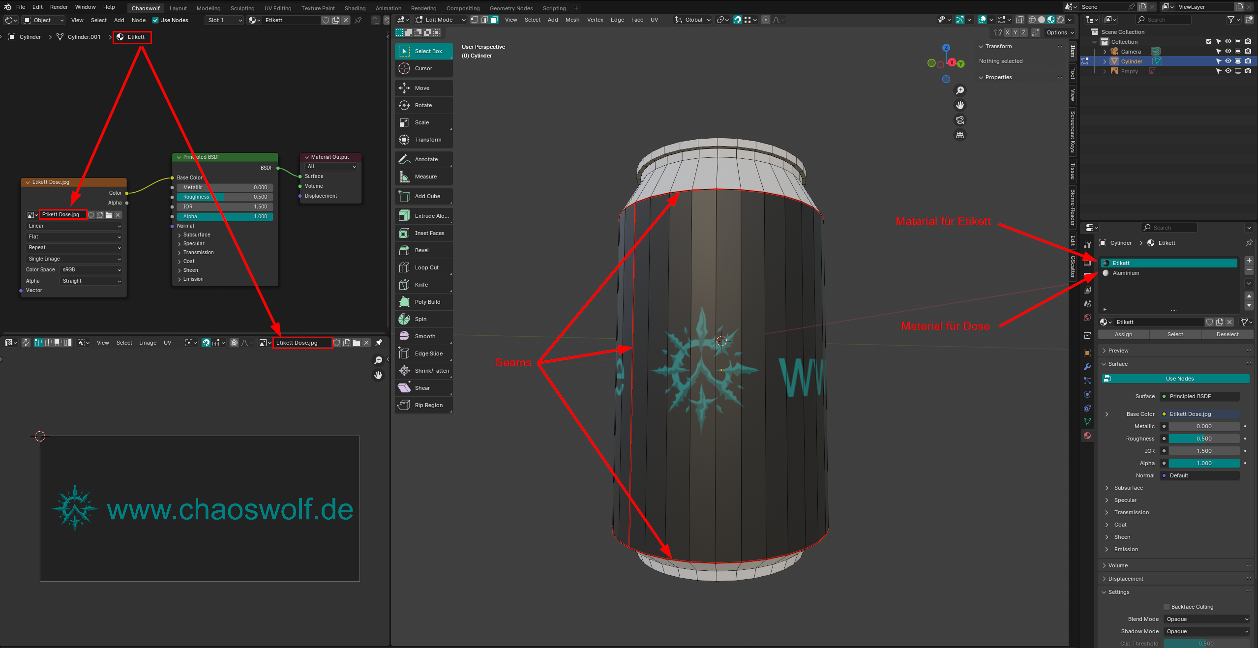Viewport: 1258px width, 648px height.
Task: Toggle the Use Nodes checkbox in the node editor
Action: (155, 20)
